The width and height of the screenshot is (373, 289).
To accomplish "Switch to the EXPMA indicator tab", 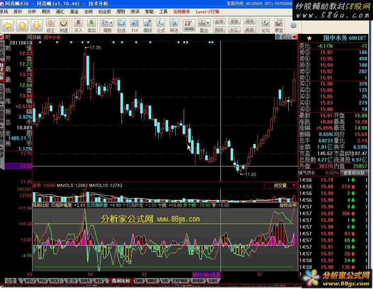I will pyautogui.click(x=179, y=281).
